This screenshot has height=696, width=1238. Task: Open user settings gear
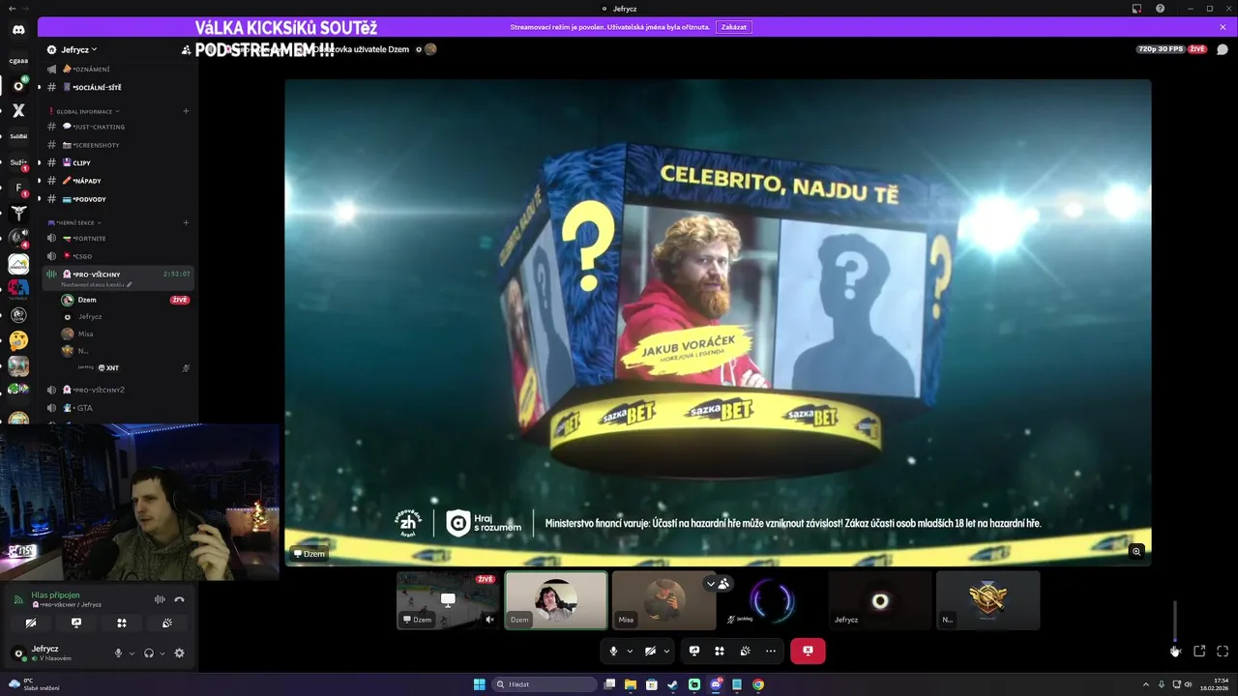pyautogui.click(x=179, y=653)
